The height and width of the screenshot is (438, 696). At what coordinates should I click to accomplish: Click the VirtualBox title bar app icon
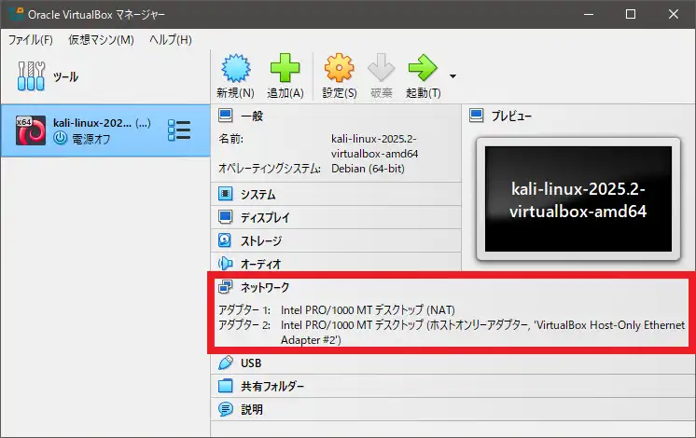pyautogui.click(x=16, y=14)
